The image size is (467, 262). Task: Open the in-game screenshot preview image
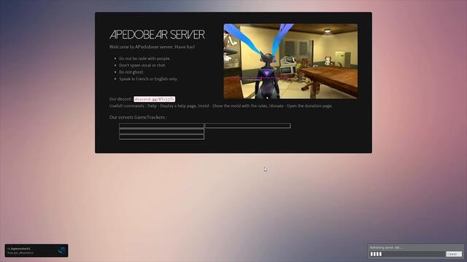290,61
